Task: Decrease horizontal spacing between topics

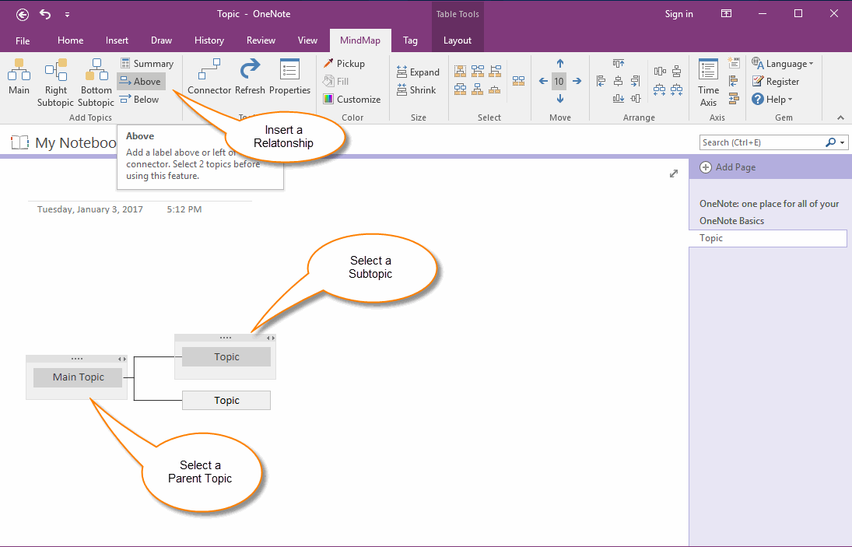Action: click(676, 89)
